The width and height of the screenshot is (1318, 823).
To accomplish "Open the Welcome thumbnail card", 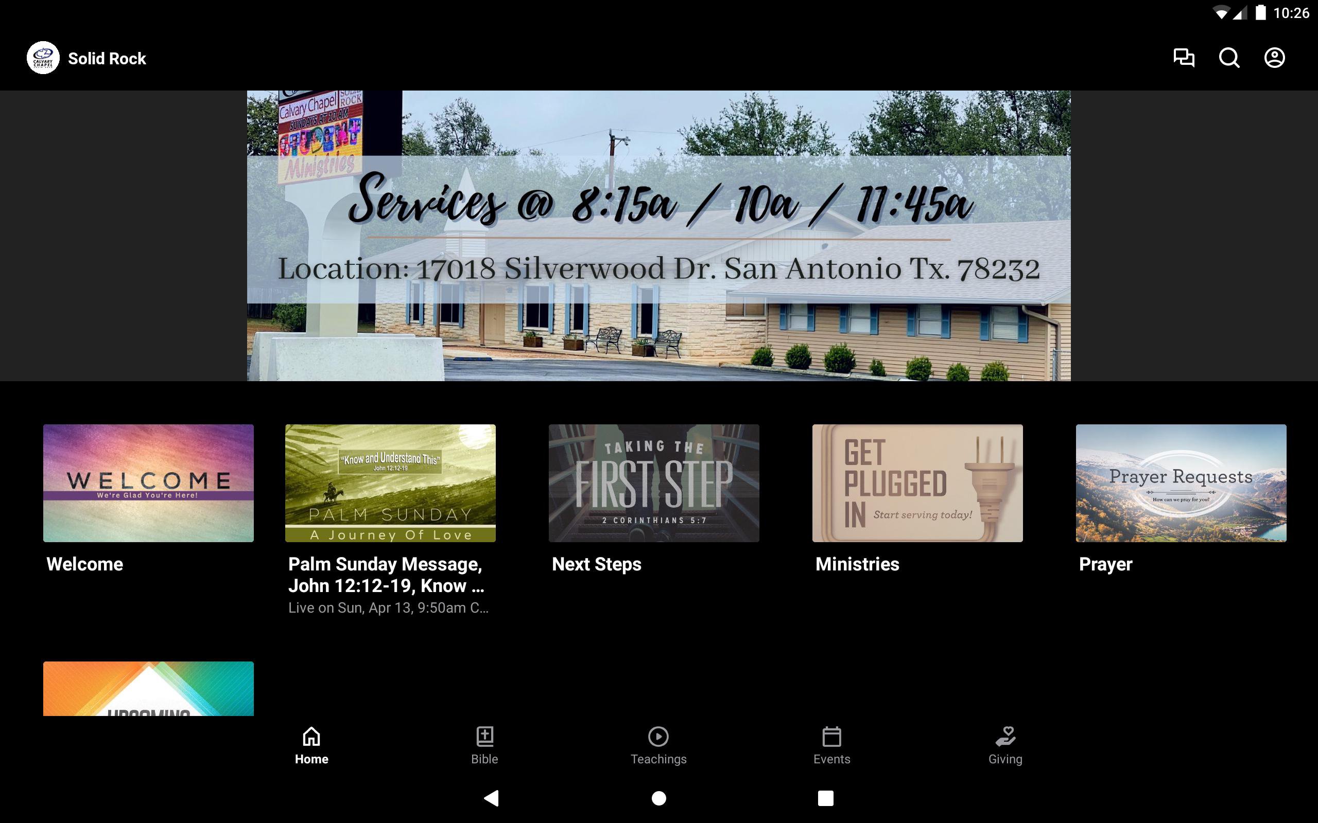I will (x=148, y=483).
